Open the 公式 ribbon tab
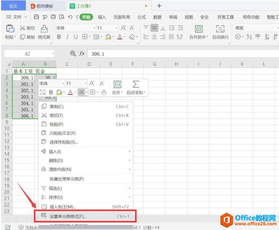 tap(141, 17)
